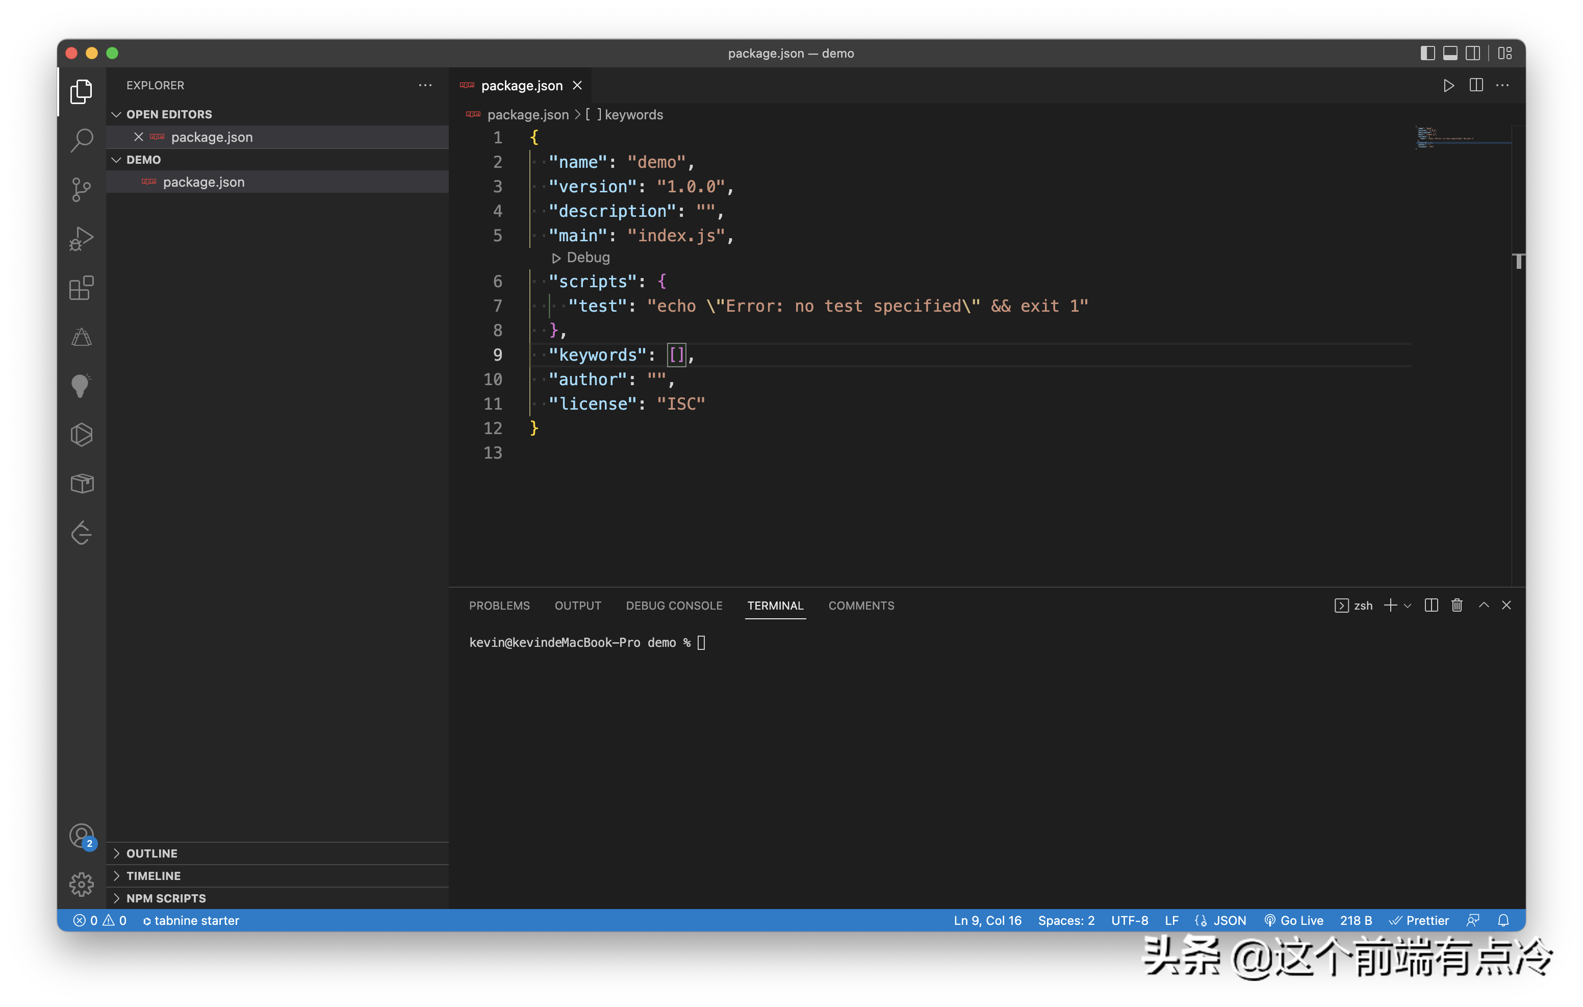Click line number 9 in gutter
This screenshot has width=1583, height=1007.
[x=497, y=355]
